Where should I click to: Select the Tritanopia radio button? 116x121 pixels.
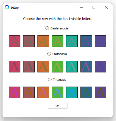point(50,80)
